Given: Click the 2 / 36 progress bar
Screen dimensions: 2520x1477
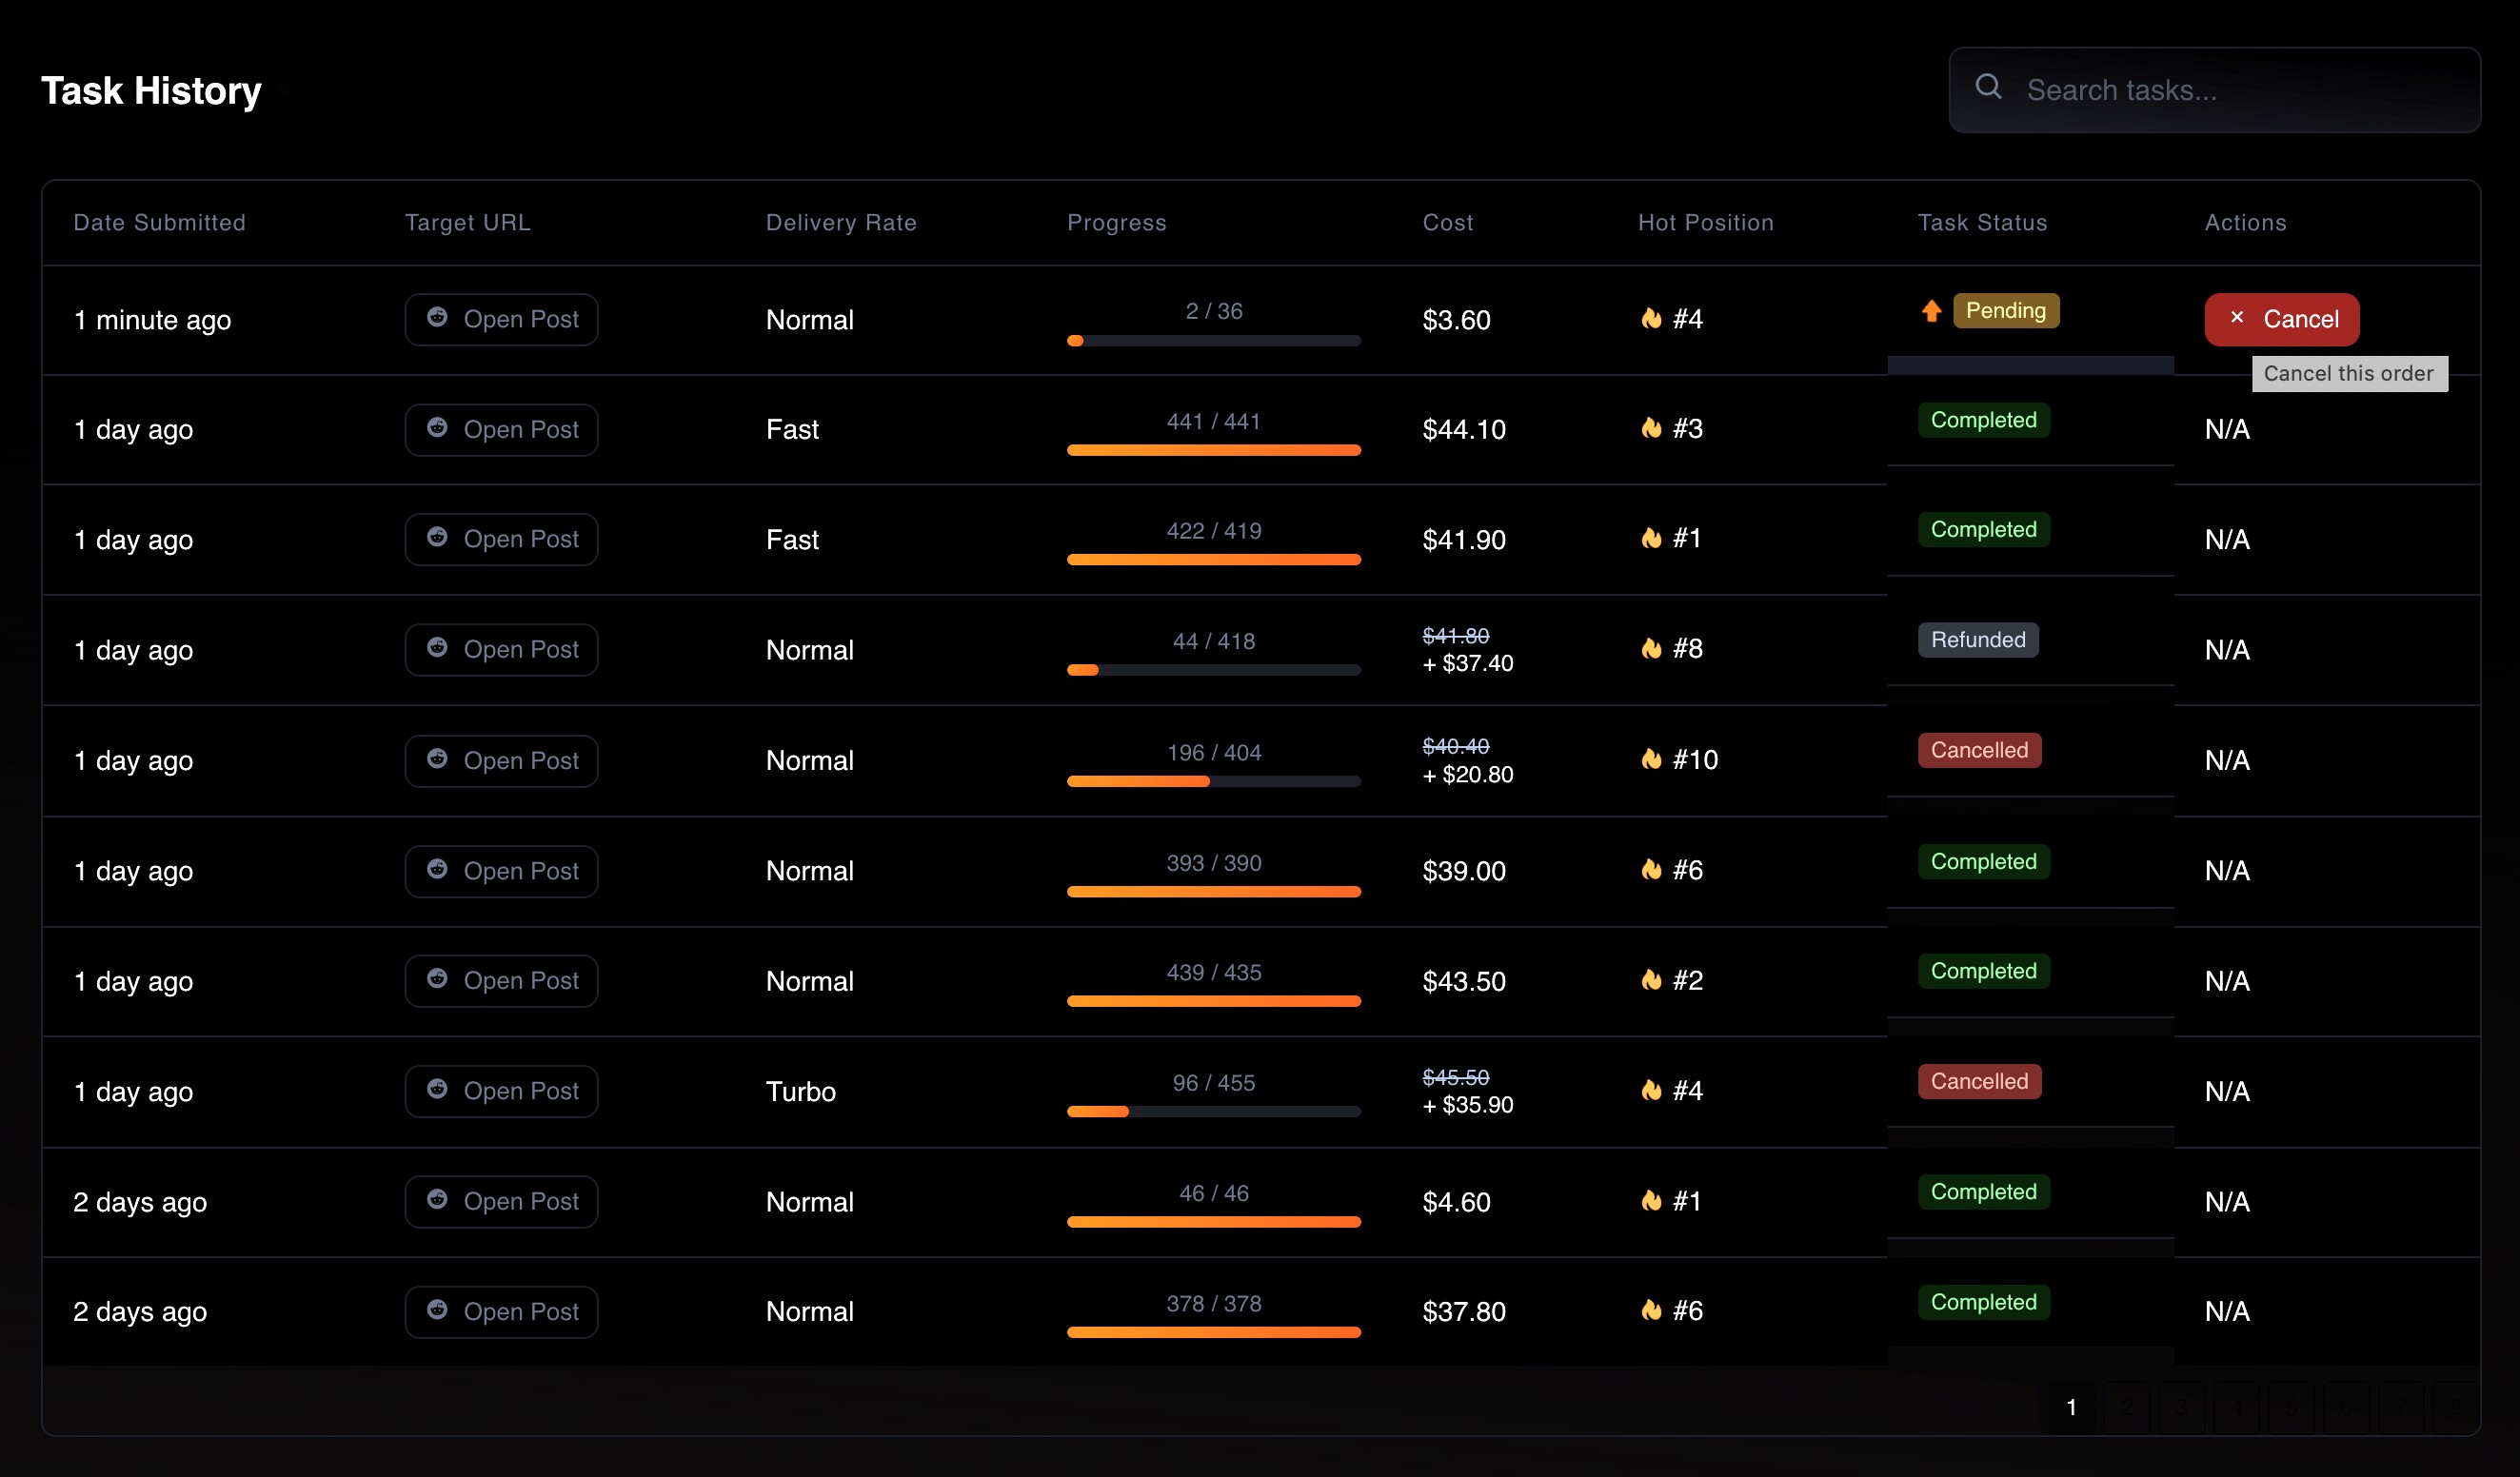Looking at the screenshot, I should [1213, 341].
